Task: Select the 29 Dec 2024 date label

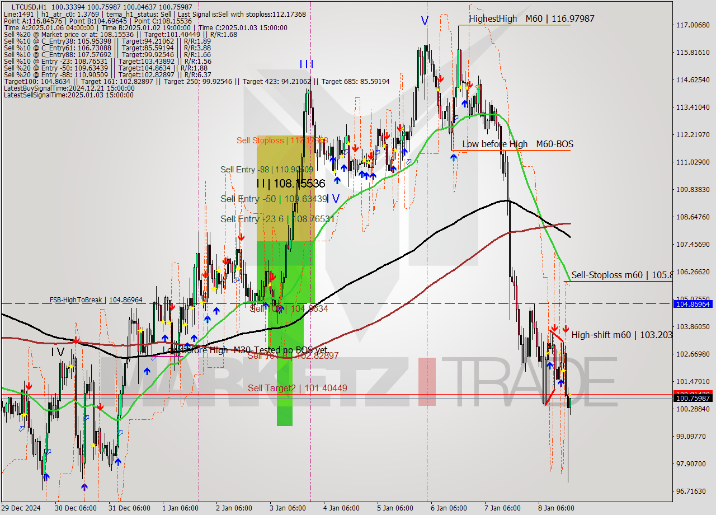Action: click(x=21, y=508)
